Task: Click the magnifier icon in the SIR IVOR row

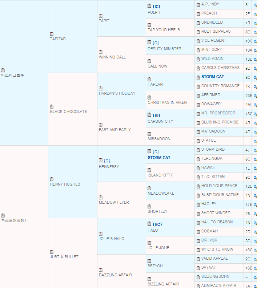Action: [255, 241]
